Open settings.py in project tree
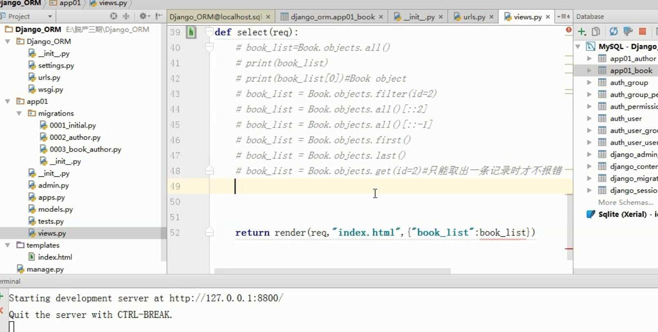 56,65
